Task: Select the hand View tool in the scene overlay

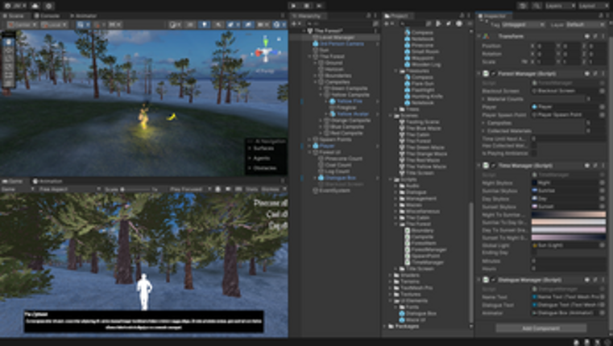Action: (9, 42)
